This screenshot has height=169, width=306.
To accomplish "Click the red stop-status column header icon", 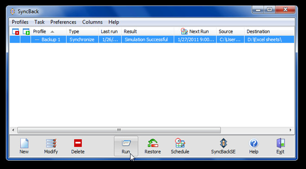I will pos(15,32).
